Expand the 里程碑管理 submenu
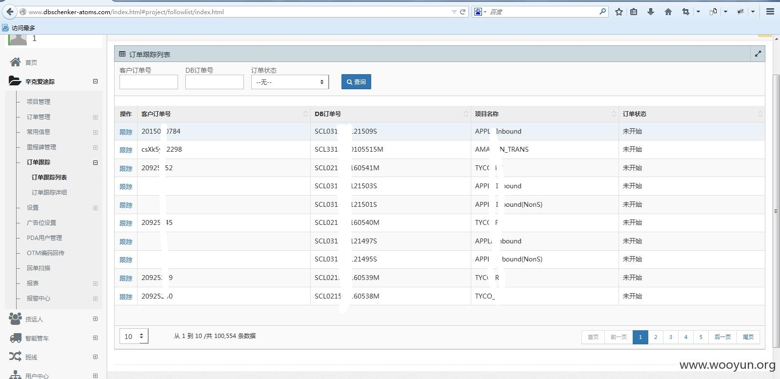Image resolution: width=780 pixels, height=379 pixels. coord(95,147)
